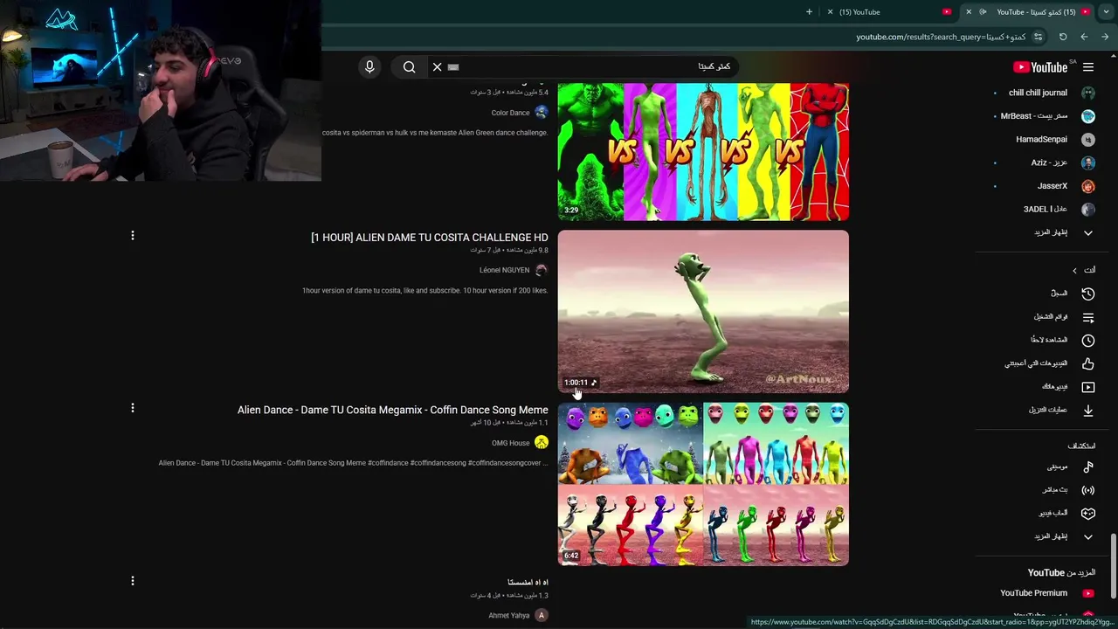This screenshot has width=1118, height=629.
Task: Click the Aziz channel avatar
Action: (1088, 162)
